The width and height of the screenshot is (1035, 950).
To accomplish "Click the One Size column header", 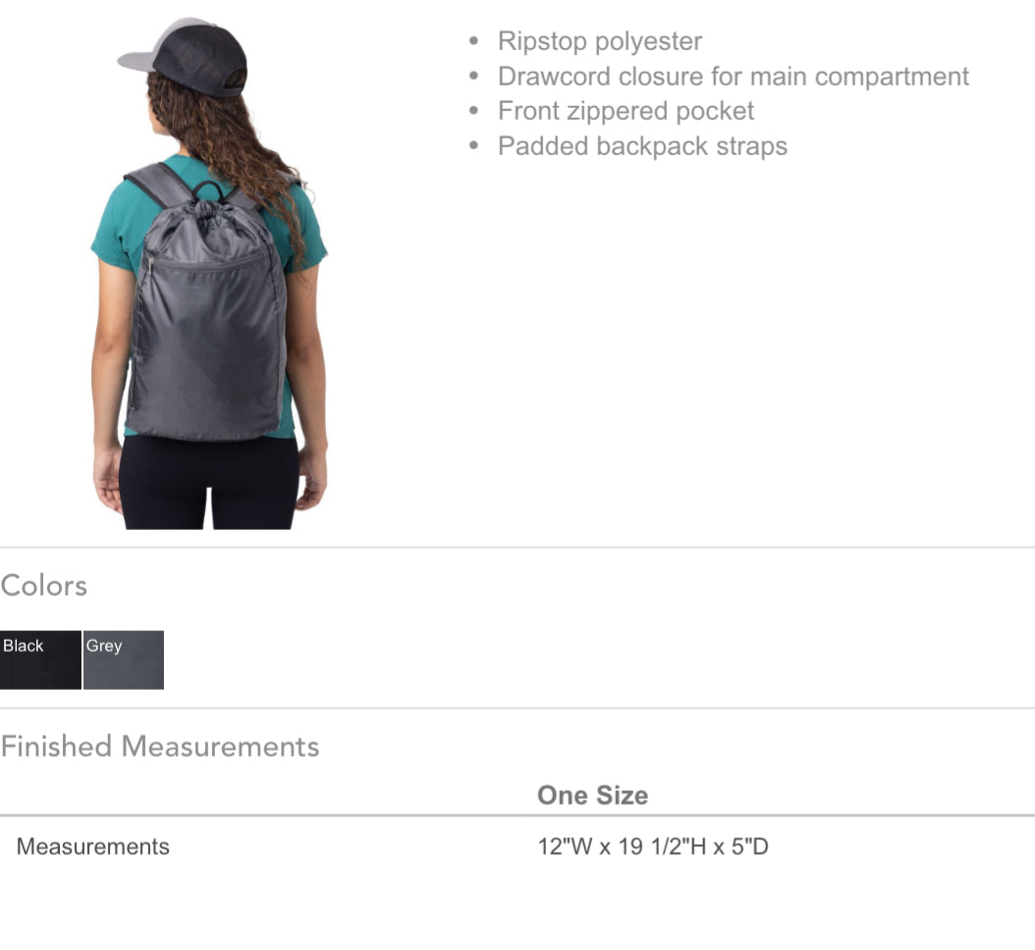I will (593, 795).
